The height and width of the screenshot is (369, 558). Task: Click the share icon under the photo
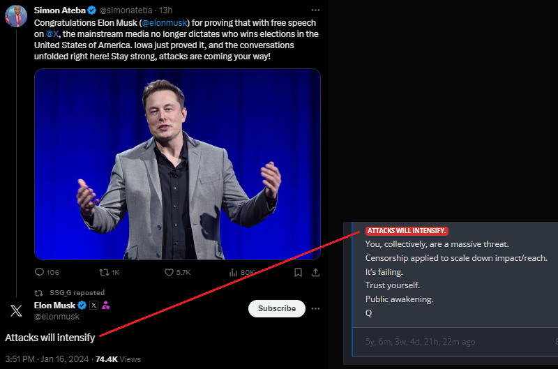click(315, 272)
